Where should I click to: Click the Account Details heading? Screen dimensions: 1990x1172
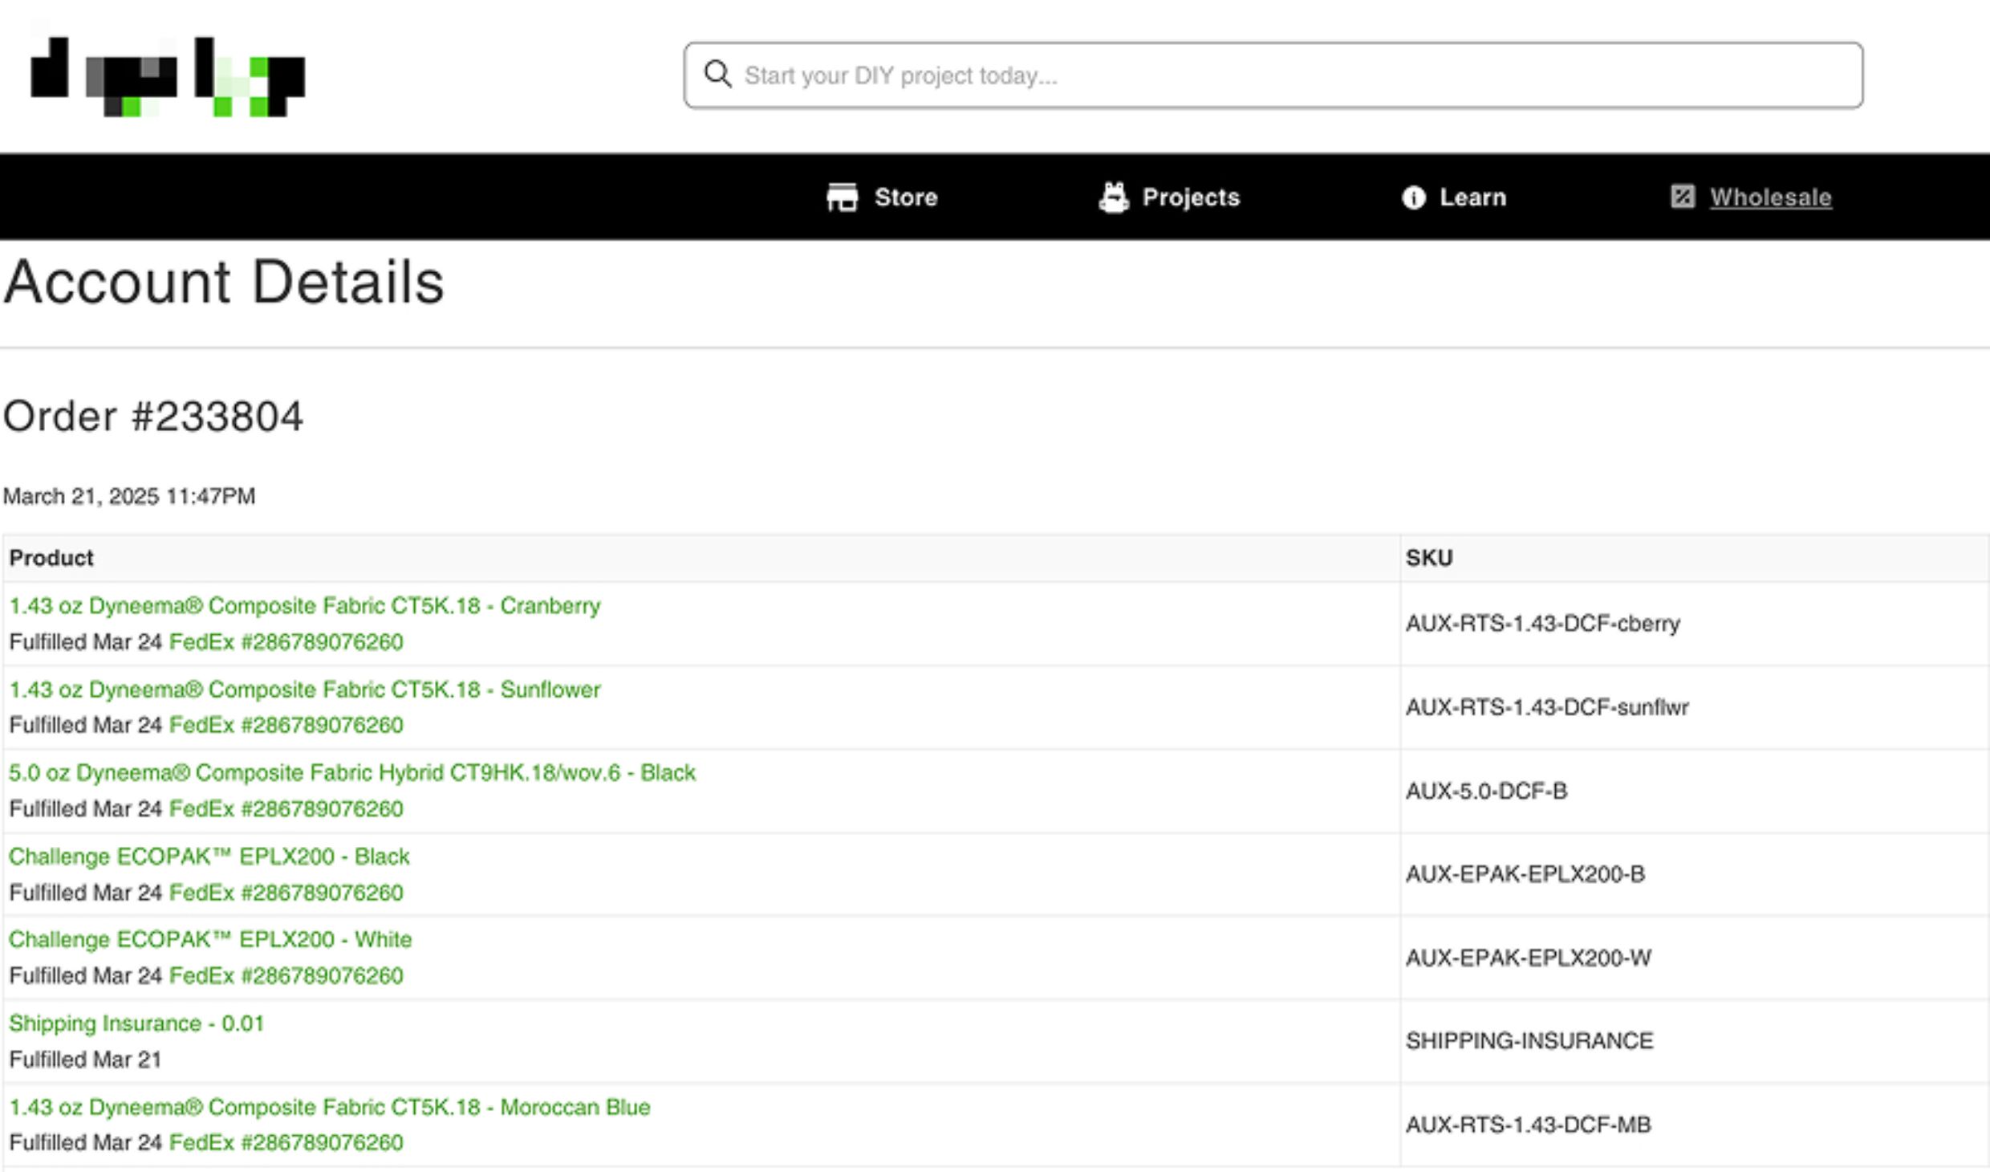224,282
